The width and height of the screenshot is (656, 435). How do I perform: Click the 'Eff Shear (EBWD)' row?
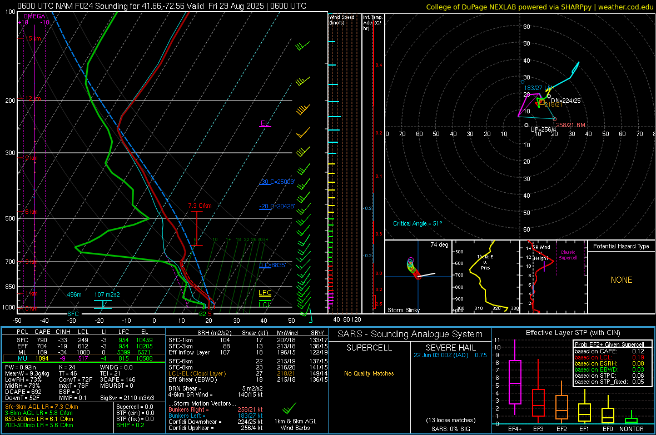tap(248, 380)
